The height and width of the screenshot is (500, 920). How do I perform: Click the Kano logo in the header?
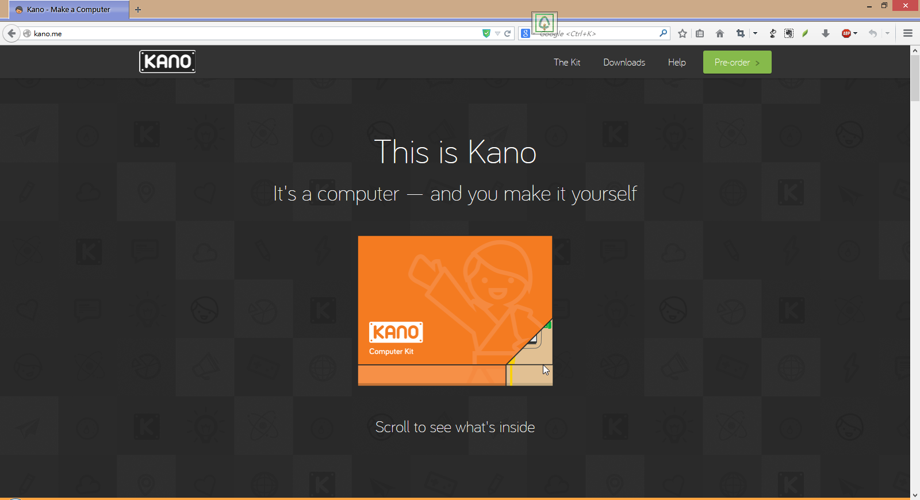click(167, 61)
